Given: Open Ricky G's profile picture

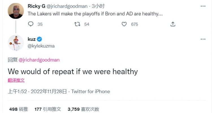Looking at the screenshot, I should (16, 11).
